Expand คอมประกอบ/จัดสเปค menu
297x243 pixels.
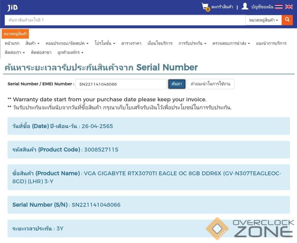(67, 43)
